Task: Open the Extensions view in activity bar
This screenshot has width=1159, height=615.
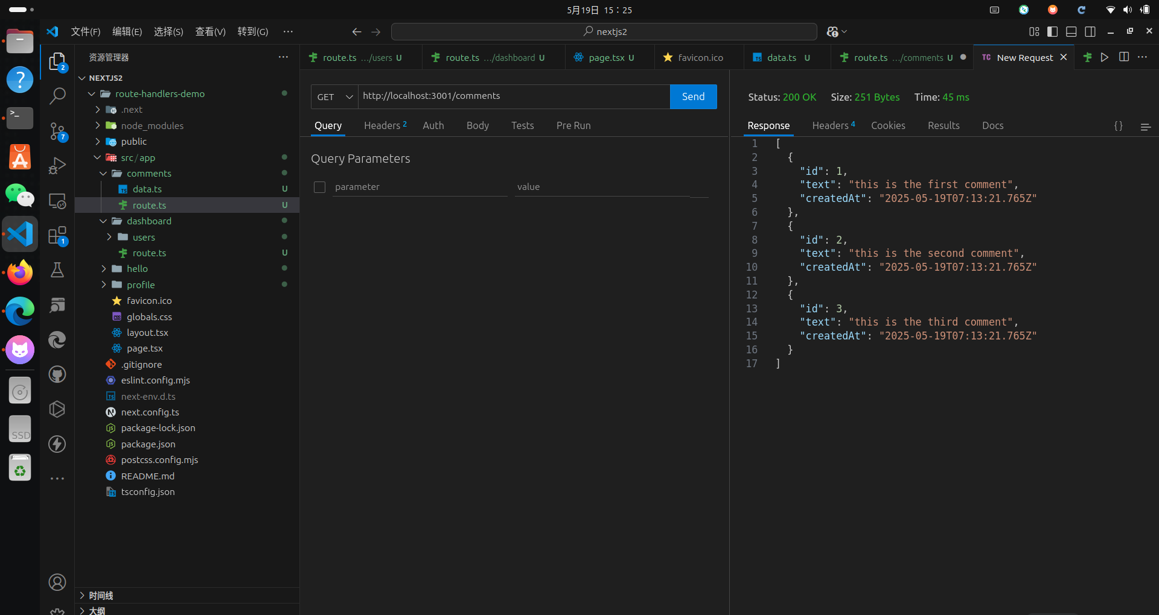Action: coord(57,236)
